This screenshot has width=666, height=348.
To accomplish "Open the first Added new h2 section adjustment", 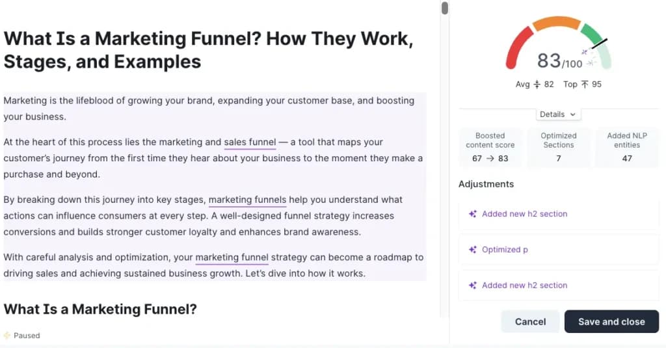I will pyautogui.click(x=558, y=214).
